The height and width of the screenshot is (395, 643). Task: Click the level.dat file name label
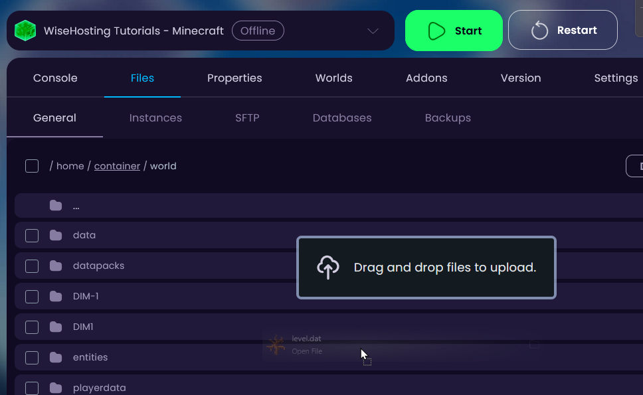[x=306, y=339]
